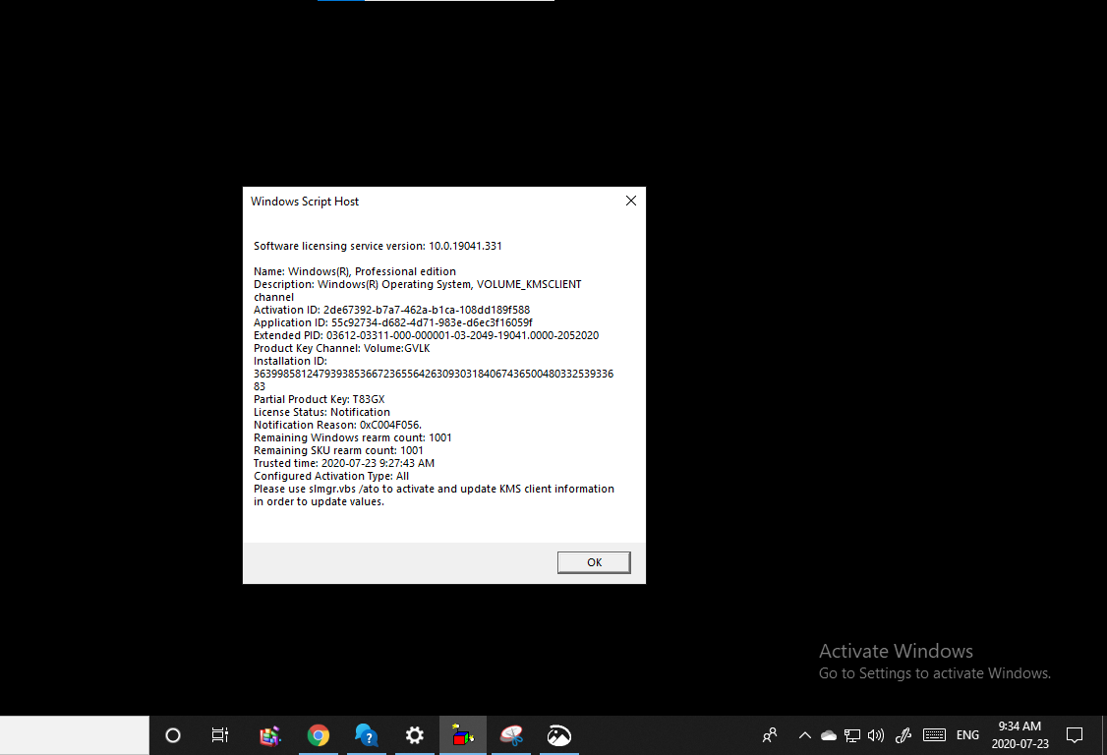Open the Photos-style mountain icon on taskbar

[x=559, y=736]
